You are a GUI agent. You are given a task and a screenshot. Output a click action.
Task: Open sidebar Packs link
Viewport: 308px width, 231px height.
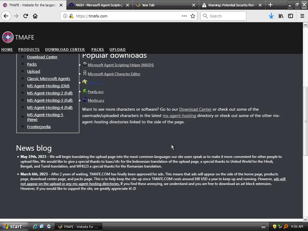pyautogui.click(x=32, y=64)
